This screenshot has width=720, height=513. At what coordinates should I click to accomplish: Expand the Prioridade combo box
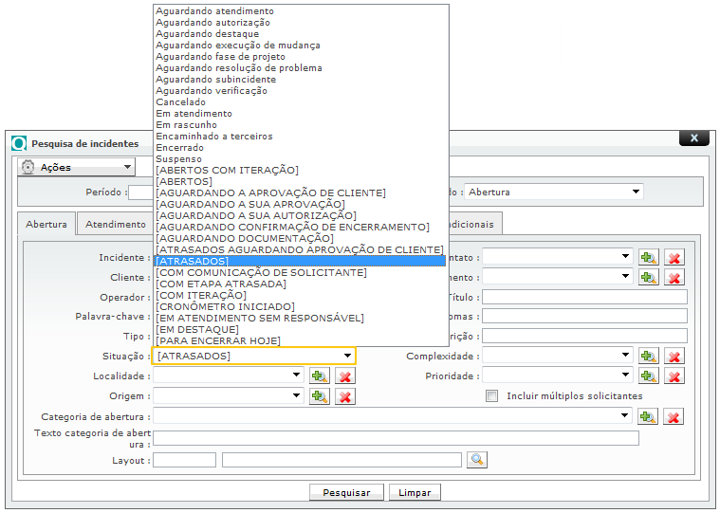(625, 376)
